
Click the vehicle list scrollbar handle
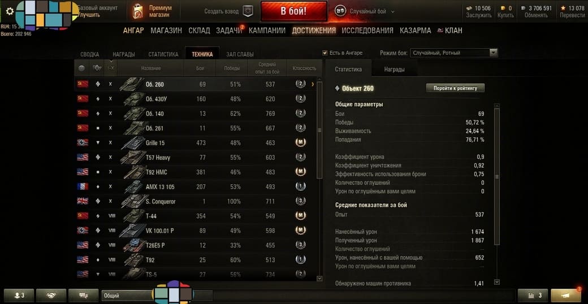click(319, 130)
